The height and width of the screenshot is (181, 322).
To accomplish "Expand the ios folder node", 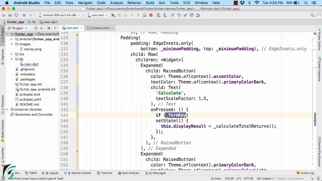I will click(x=12, y=54).
